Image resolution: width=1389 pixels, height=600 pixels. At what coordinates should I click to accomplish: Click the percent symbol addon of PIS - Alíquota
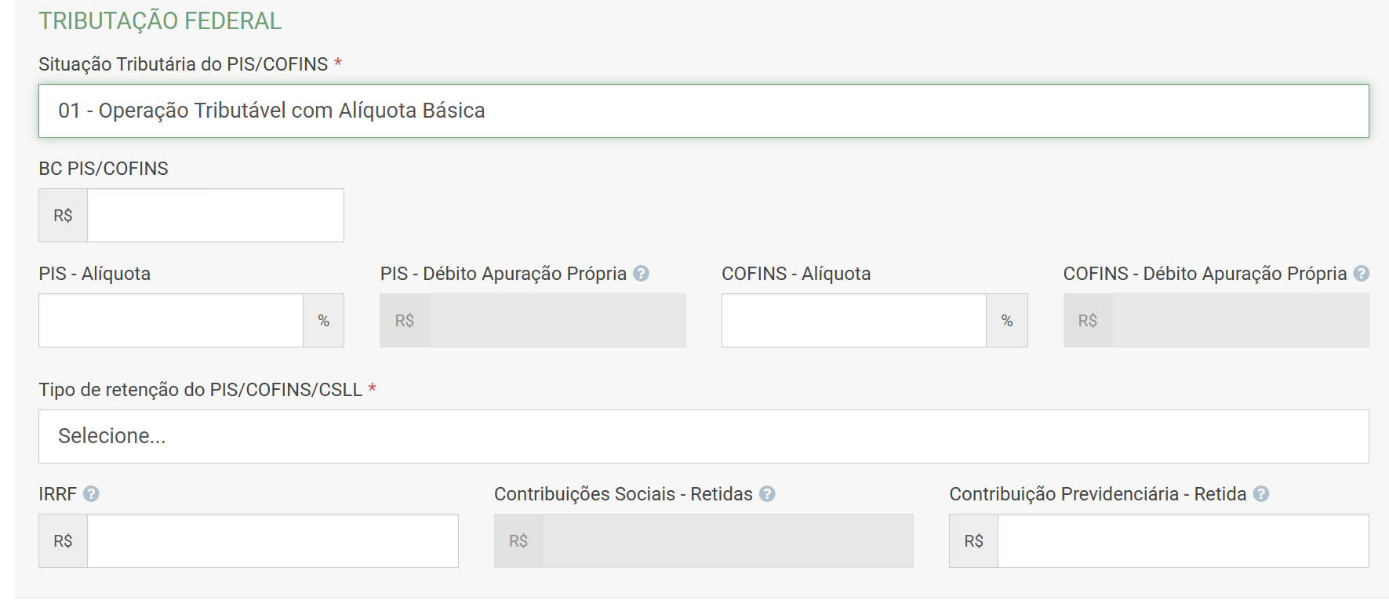click(323, 321)
